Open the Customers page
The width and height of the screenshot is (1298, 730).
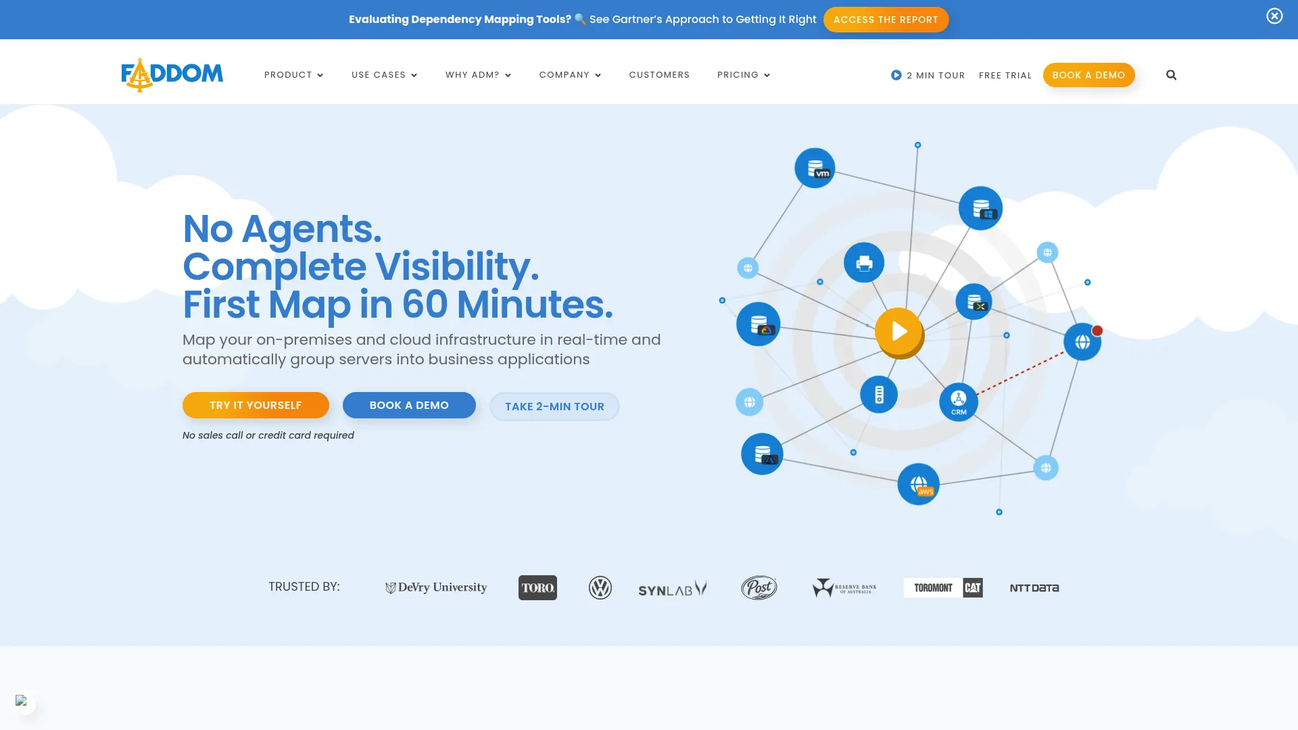click(659, 75)
